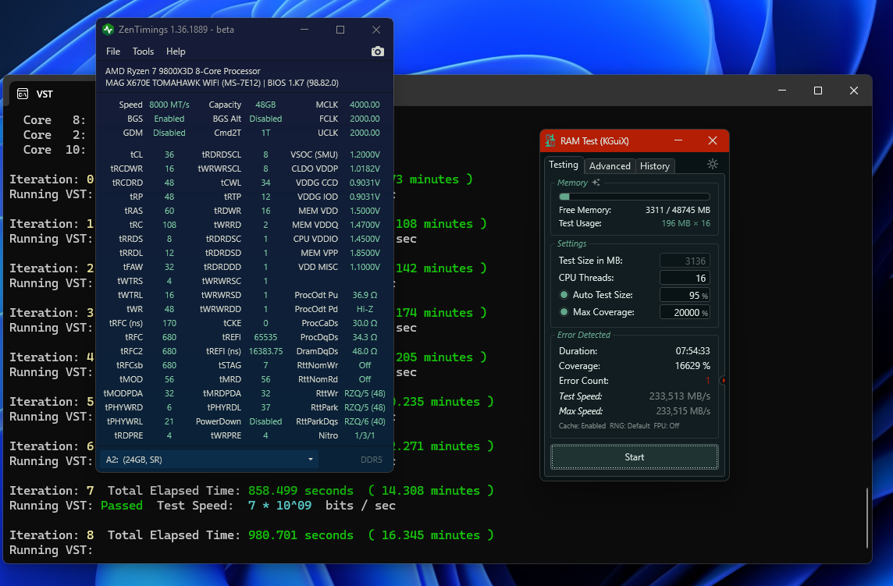Open the Help menu in ZenTimings
The height and width of the screenshot is (586, 893).
pos(176,51)
